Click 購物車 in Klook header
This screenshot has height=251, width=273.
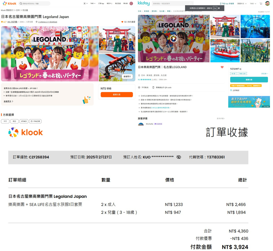(x=126, y=3)
